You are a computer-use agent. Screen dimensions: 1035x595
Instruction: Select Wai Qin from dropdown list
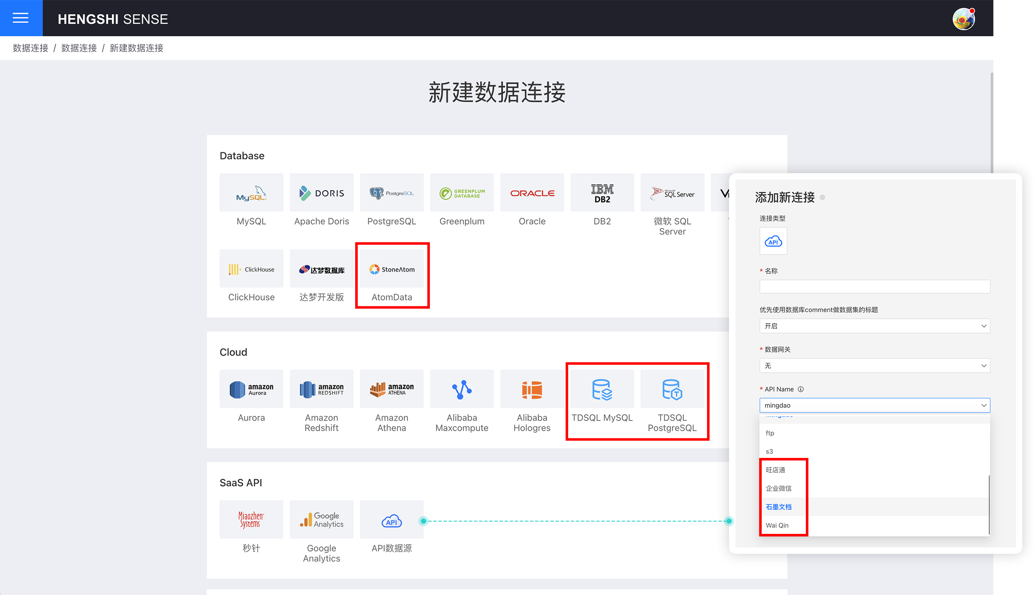pyautogui.click(x=777, y=525)
